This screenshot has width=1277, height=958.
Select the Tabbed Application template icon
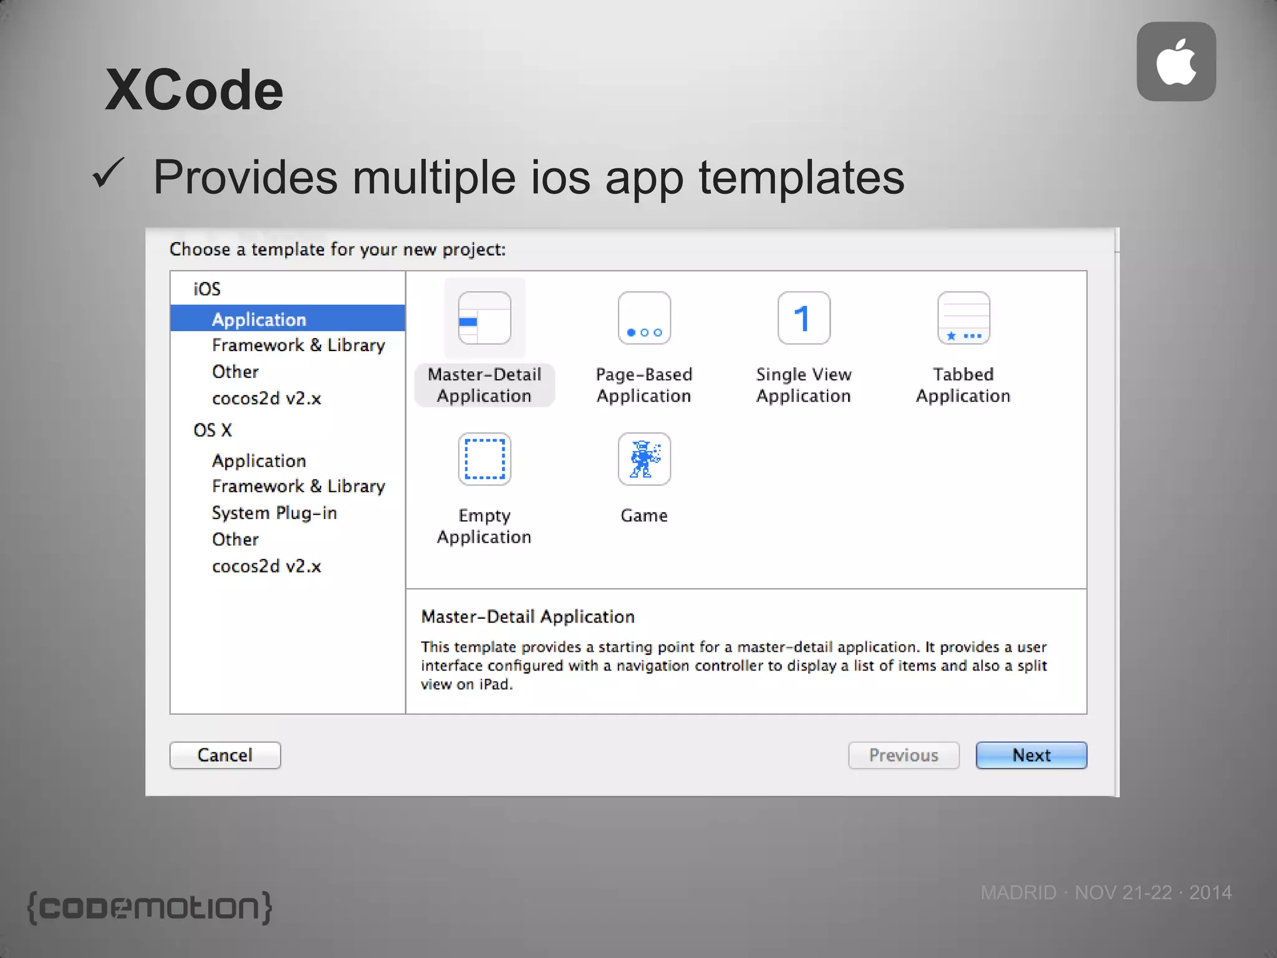point(963,318)
